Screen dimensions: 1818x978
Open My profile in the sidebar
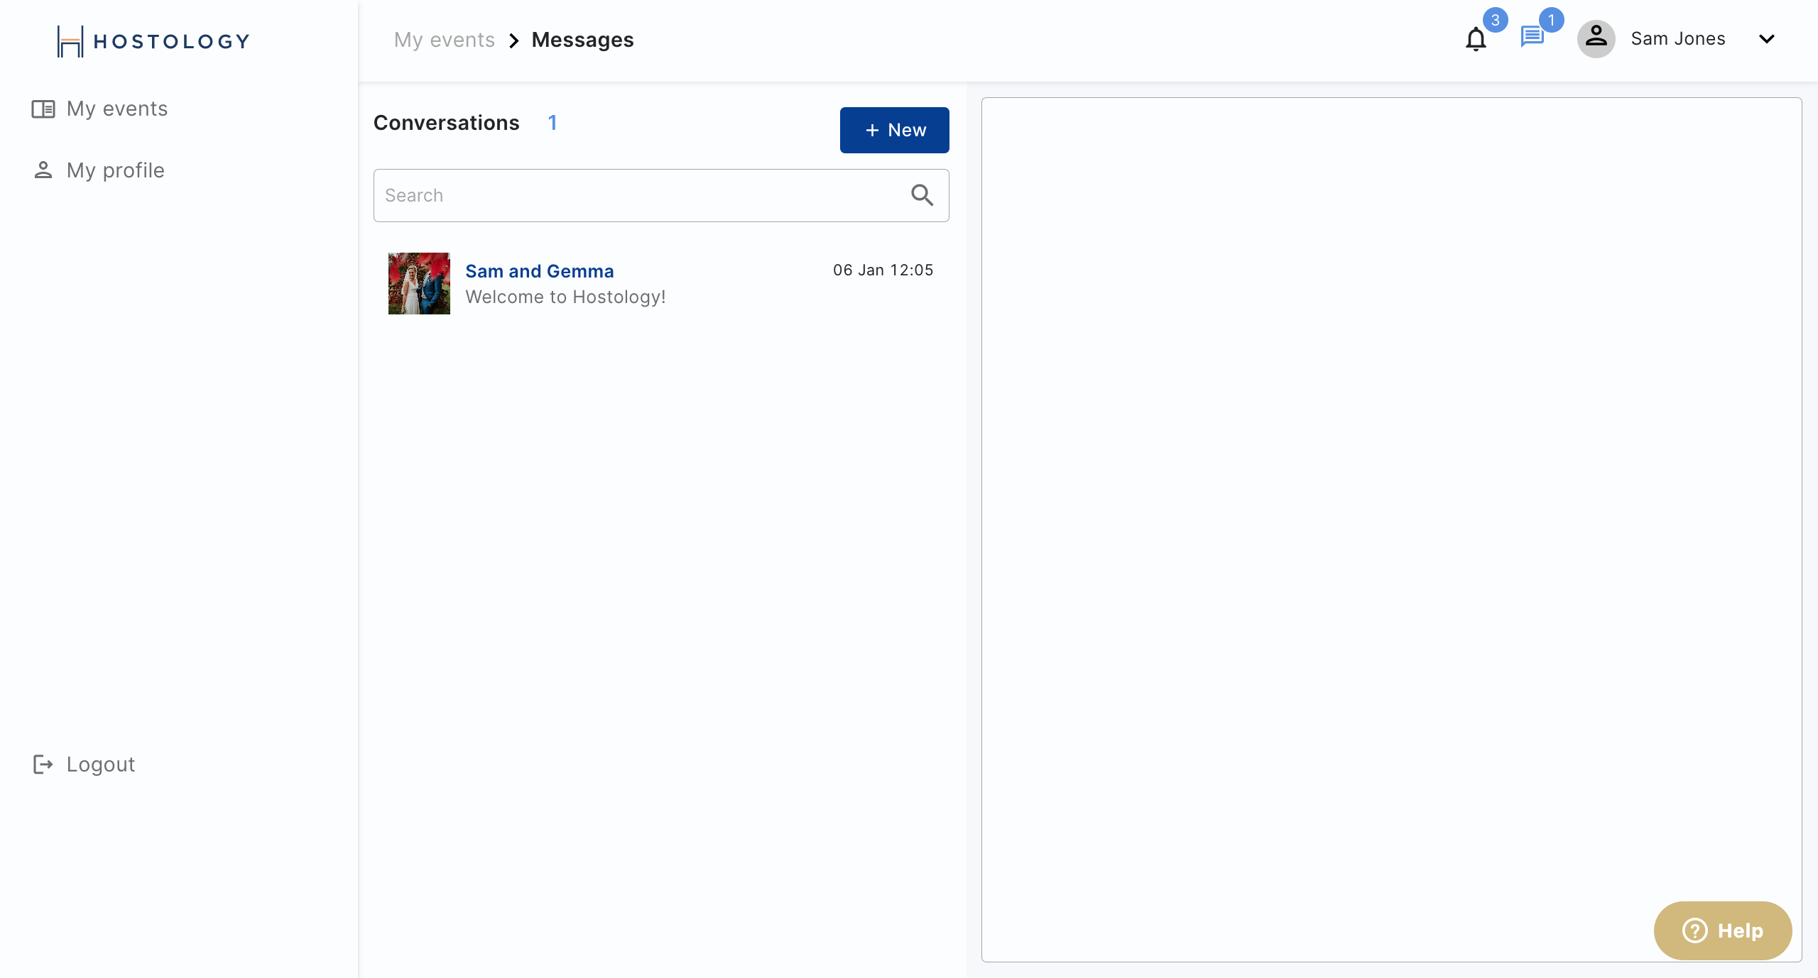pyautogui.click(x=98, y=170)
